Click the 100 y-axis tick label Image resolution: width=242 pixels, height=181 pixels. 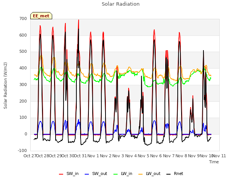[x=23, y=118]
